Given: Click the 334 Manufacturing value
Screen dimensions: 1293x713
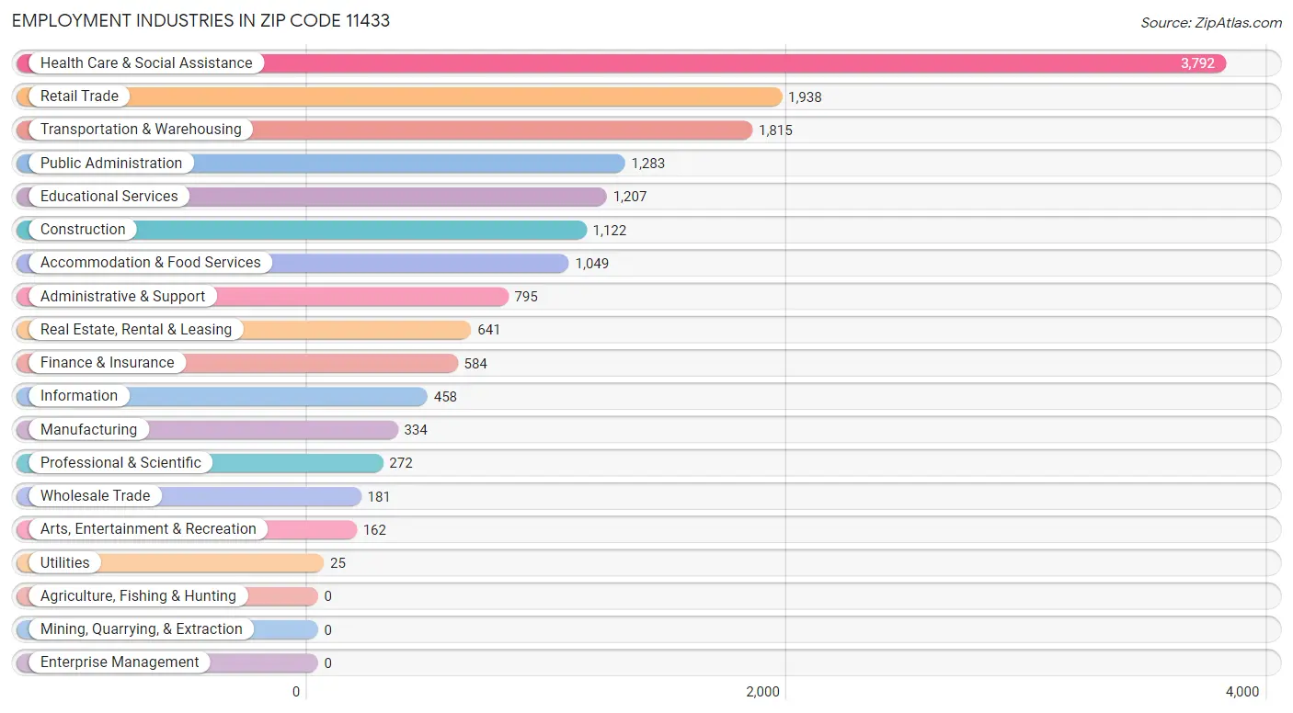Looking at the screenshot, I should pyautogui.click(x=416, y=430).
